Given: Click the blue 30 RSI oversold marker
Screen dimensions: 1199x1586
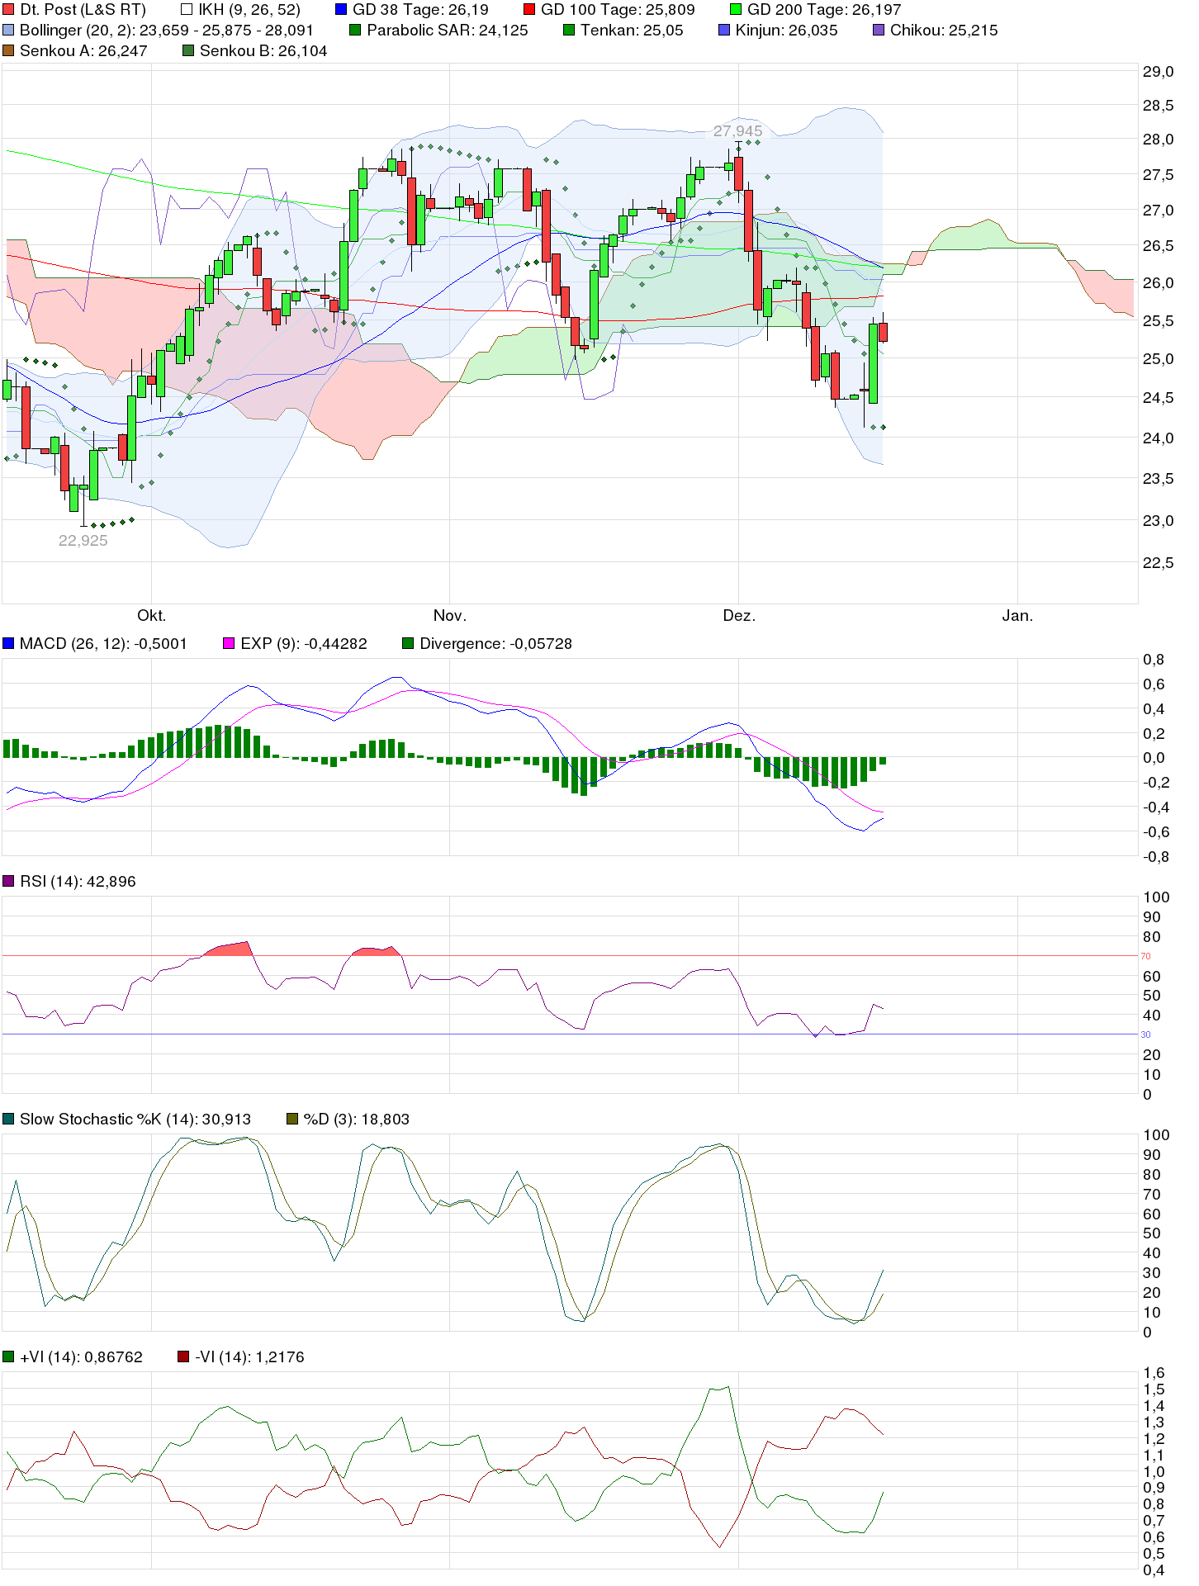Looking at the screenshot, I should pos(1145,1034).
